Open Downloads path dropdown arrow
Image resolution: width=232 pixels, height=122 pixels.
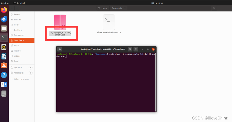[125, 8]
